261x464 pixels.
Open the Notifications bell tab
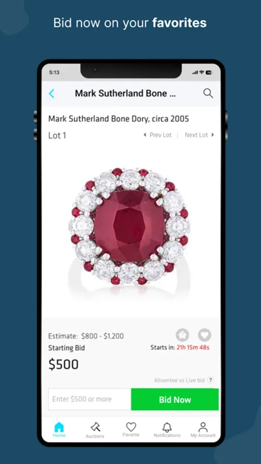pos(167,429)
